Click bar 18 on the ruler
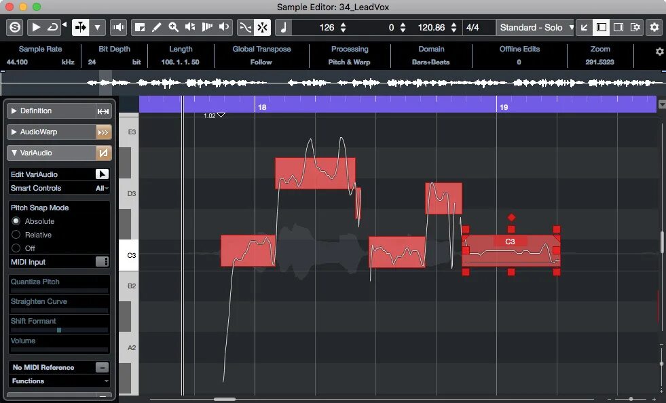This screenshot has height=403, width=666. point(262,107)
